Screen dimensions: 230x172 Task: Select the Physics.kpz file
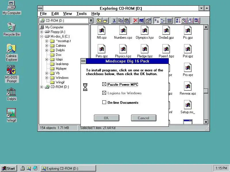[x=123, y=51]
